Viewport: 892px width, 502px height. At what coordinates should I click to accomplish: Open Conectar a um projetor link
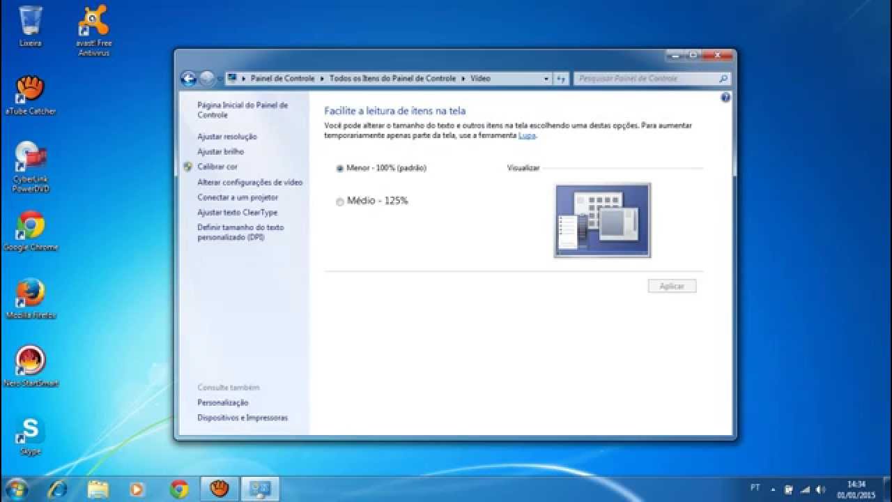[x=238, y=197]
